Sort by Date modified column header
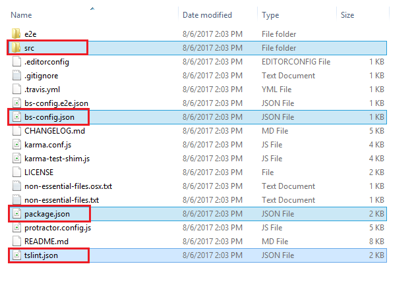Screen dimensions: 414x287 [207, 15]
